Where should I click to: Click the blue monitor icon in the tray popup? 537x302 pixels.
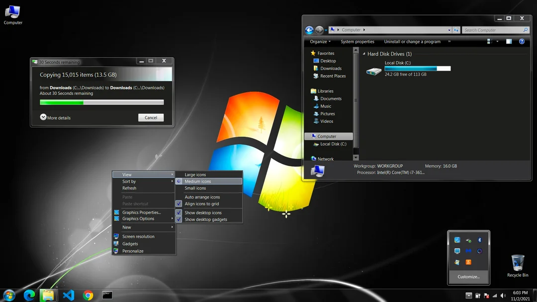click(457, 251)
